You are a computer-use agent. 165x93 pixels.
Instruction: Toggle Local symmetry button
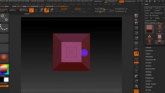(136, 54)
